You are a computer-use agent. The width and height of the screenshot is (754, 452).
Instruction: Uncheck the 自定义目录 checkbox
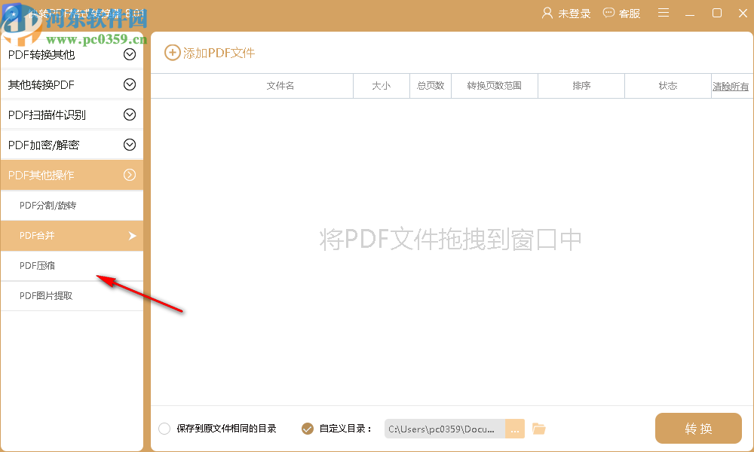[x=307, y=428]
